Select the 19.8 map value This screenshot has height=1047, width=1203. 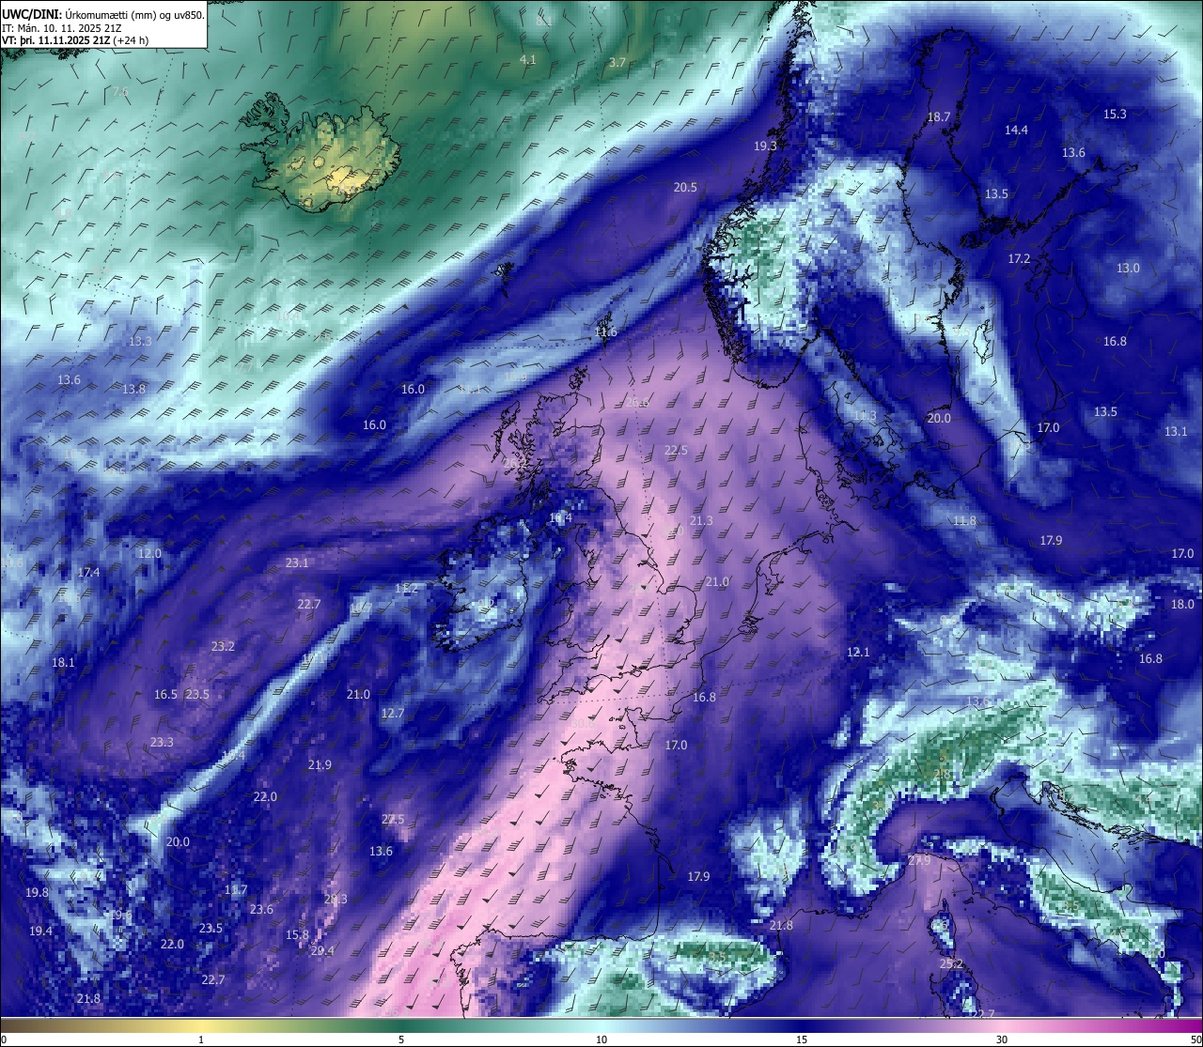pyautogui.click(x=38, y=893)
